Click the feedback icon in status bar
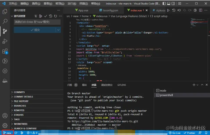The width and height of the screenshot is (210, 135). [x=200, y=133]
